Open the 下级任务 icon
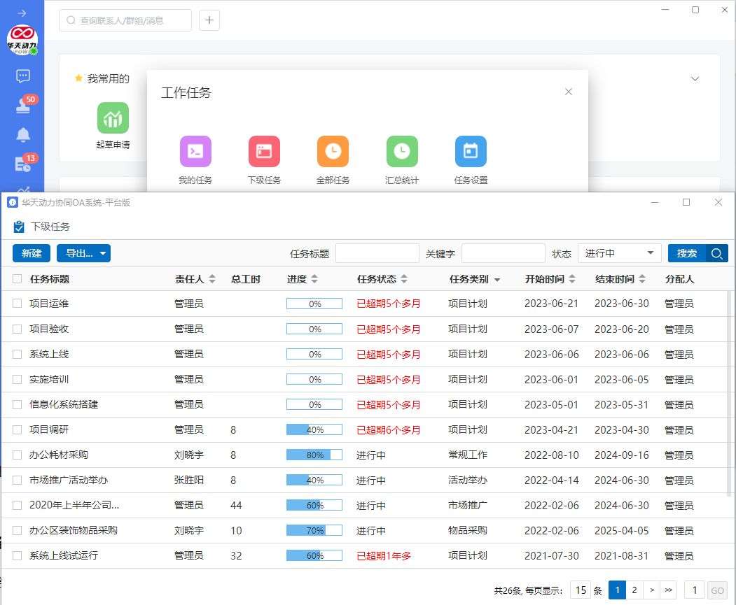This screenshot has width=736, height=605. point(264,152)
